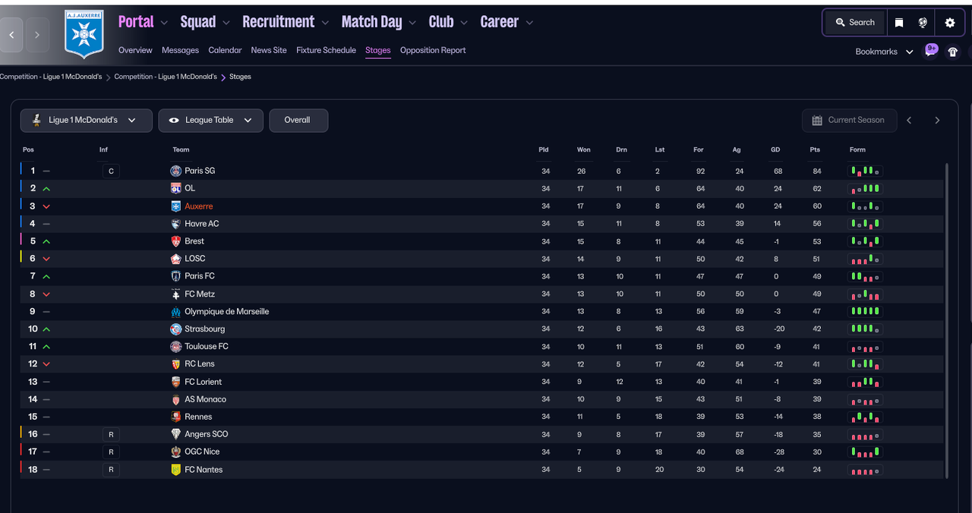Click the C info badge for Paris SG
Viewport: 972px width, 513px height.
(x=111, y=171)
